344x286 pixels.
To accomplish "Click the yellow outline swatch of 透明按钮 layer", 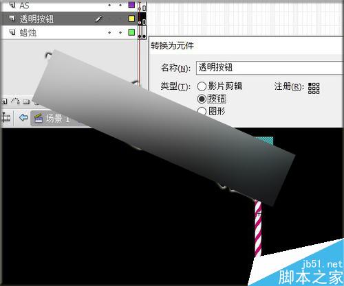I will coord(131,19).
